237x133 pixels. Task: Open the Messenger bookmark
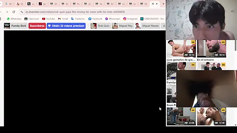pos(113,19)
